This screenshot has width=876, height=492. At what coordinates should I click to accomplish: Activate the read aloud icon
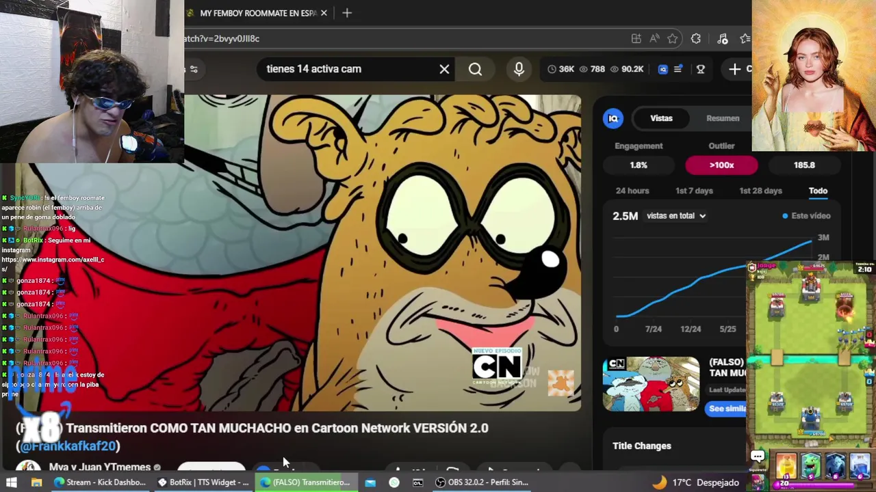click(655, 39)
